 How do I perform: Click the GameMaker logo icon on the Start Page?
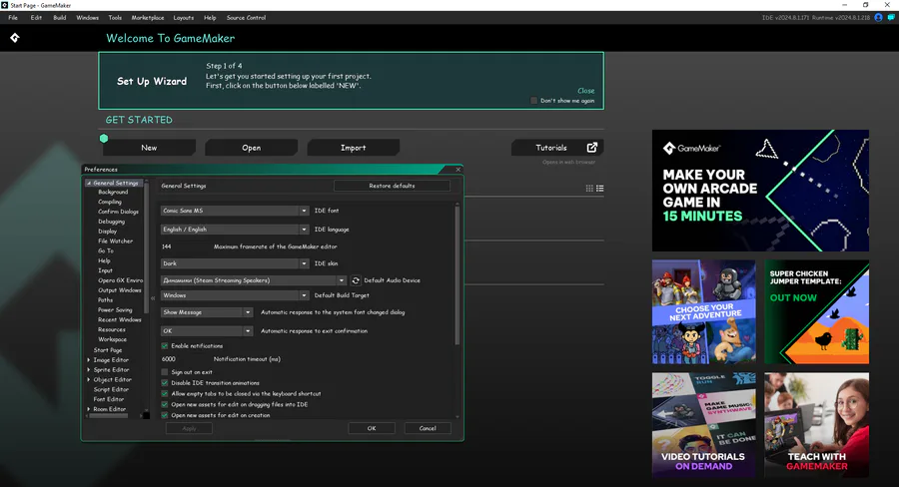point(15,38)
